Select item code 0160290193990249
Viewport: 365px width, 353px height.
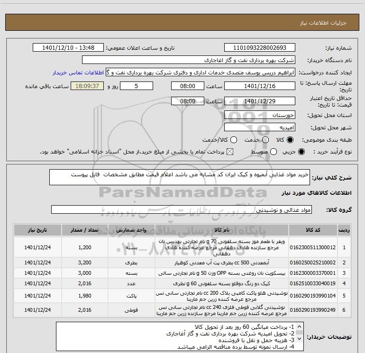pos(313,310)
